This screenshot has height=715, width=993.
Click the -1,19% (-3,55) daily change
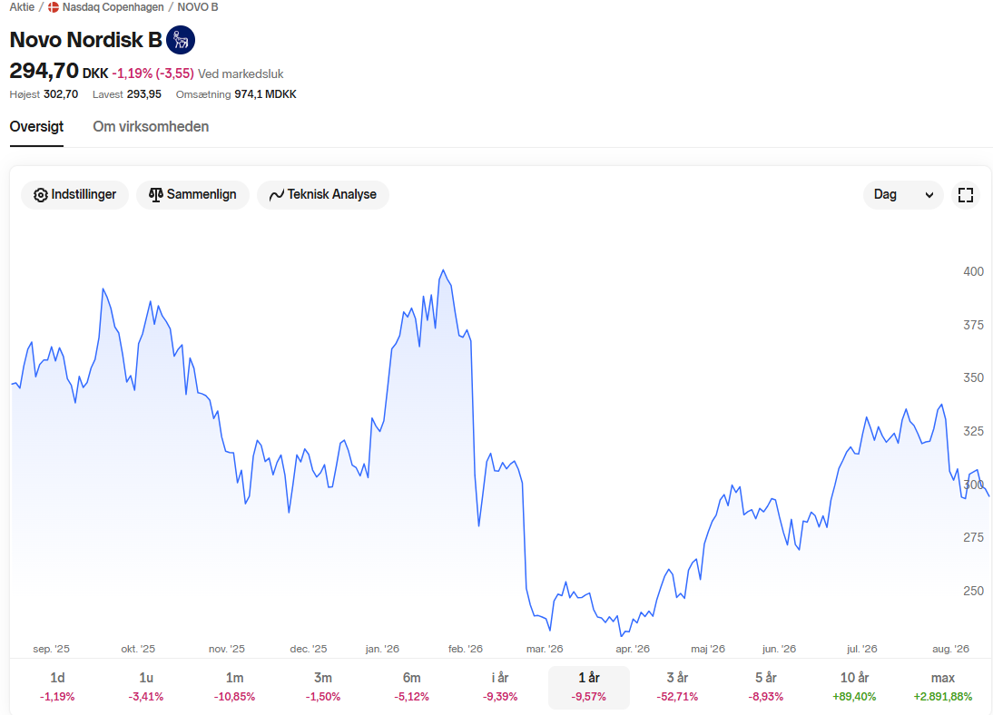tap(152, 73)
